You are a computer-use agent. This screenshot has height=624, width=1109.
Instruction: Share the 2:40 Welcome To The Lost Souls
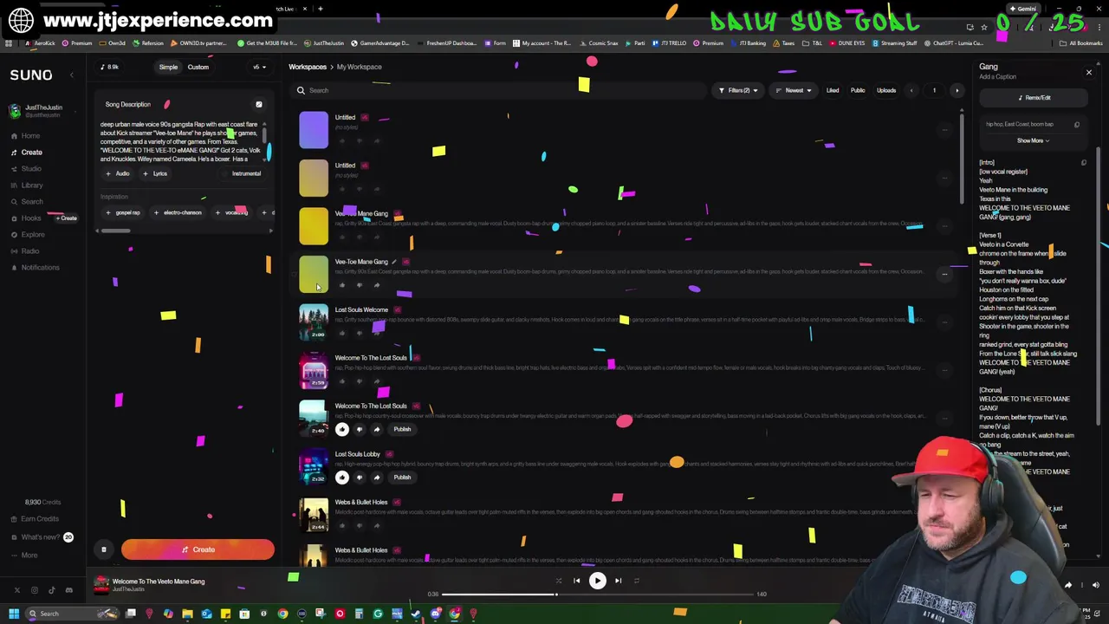coord(377,430)
